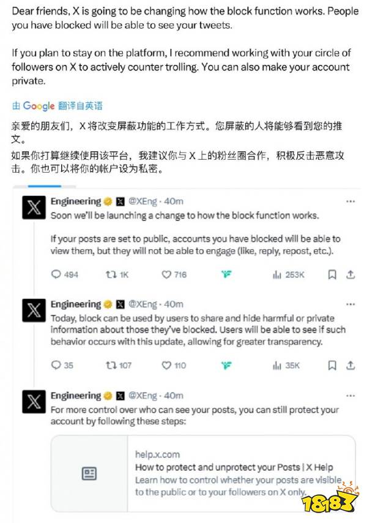Screen dimensions: 367x523
Task: Share the second Engineering post
Action: point(350,365)
